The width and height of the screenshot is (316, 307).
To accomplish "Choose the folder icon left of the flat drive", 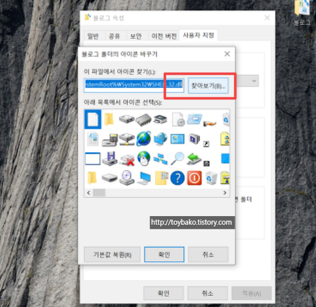I will click(92, 178).
